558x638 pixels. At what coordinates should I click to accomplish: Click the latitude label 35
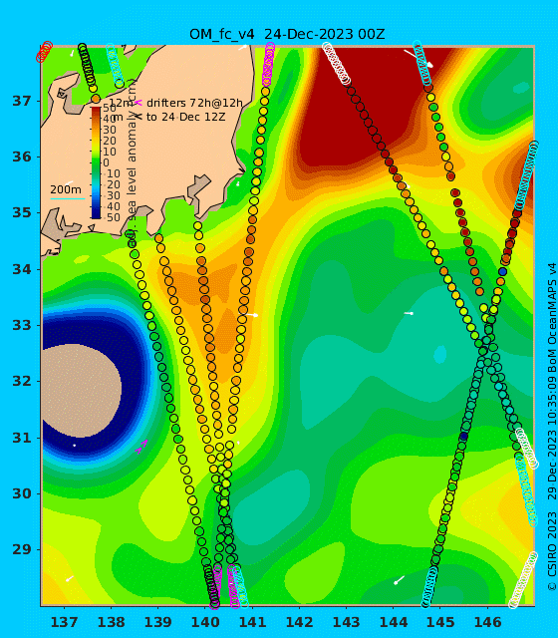point(22,212)
